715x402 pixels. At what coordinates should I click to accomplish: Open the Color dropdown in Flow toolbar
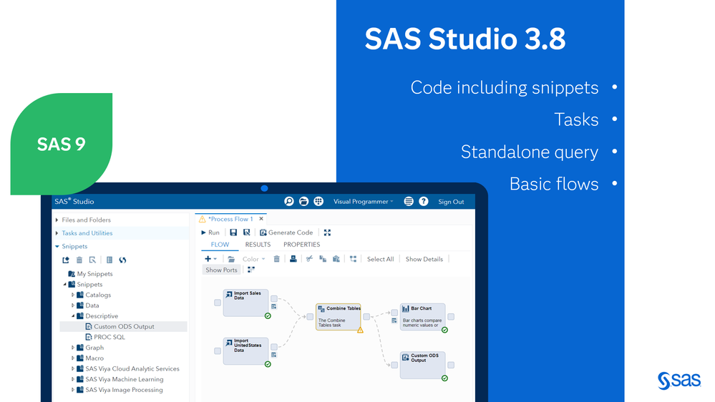click(x=253, y=259)
